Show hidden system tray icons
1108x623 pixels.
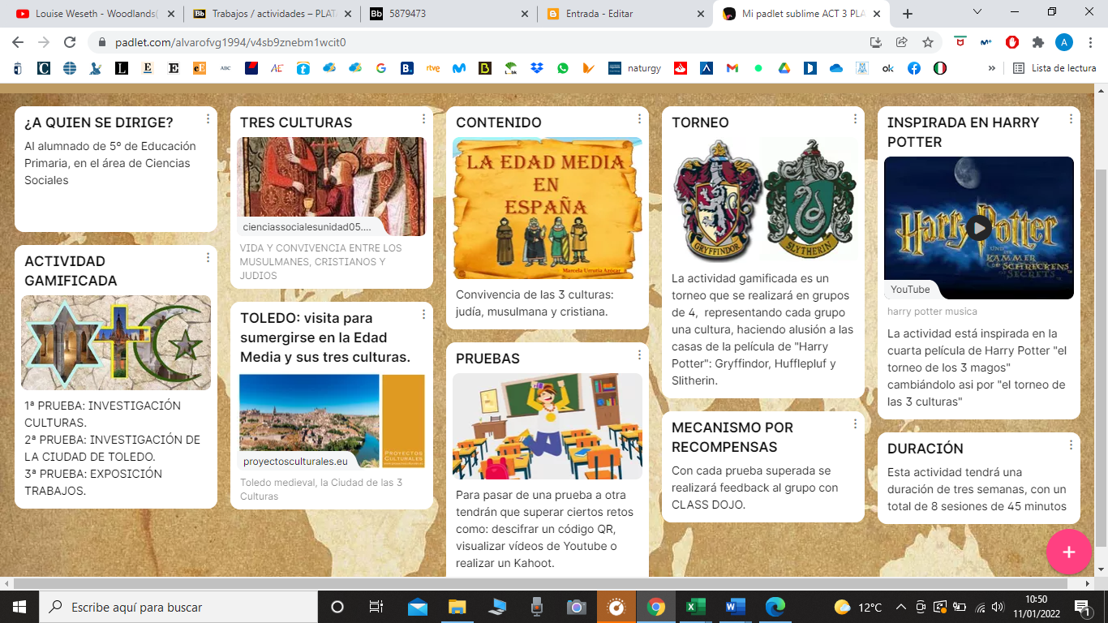click(x=901, y=607)
